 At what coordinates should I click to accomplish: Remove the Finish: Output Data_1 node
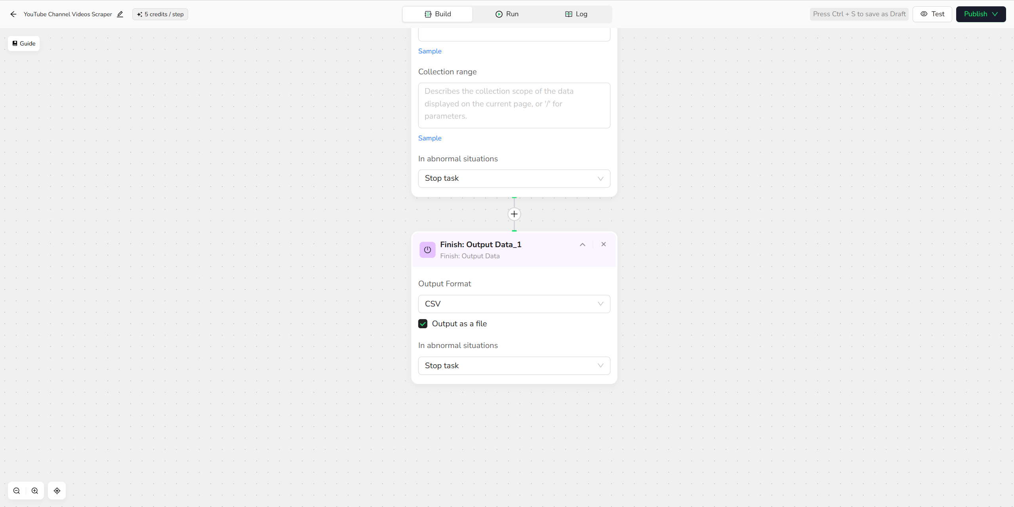point(603,244)
